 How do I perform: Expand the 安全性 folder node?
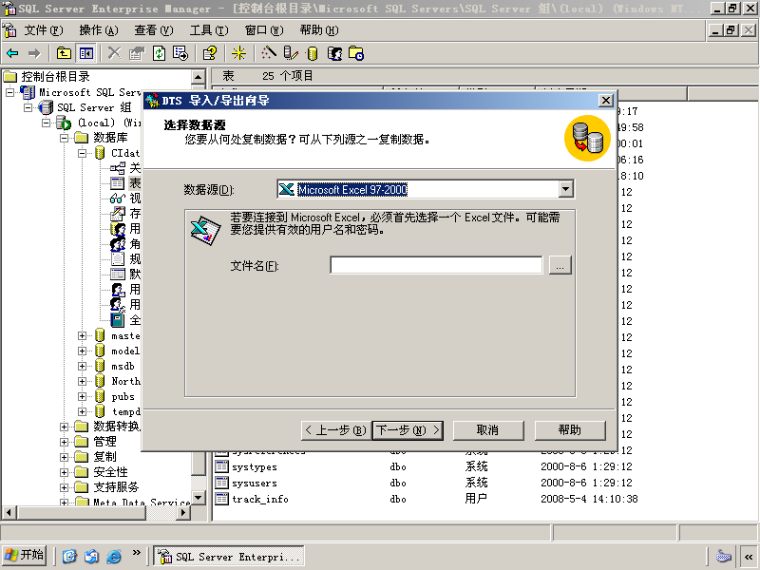coord(64,472)
